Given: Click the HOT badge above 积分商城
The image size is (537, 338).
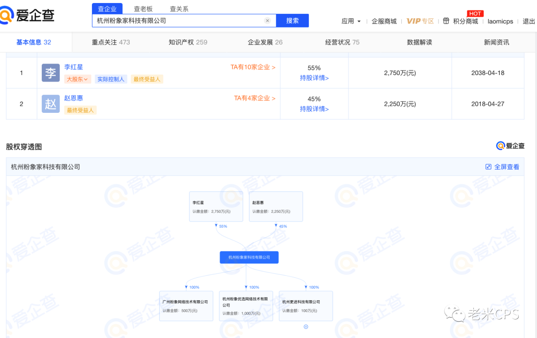Looking at the screenshot, I should click(475, 13).
